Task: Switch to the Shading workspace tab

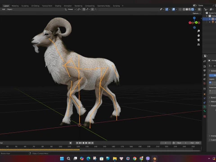Action: pos(58,6)
